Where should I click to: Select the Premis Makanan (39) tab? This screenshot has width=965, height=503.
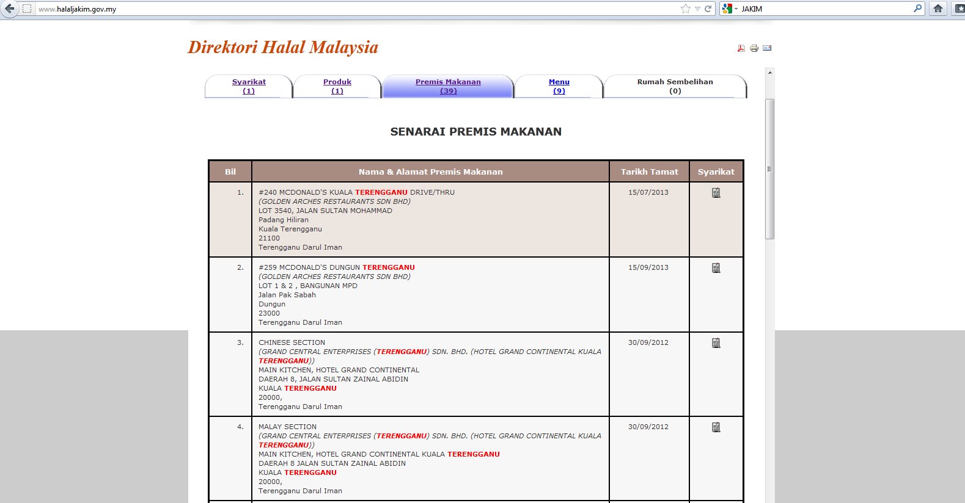point(448,86)
